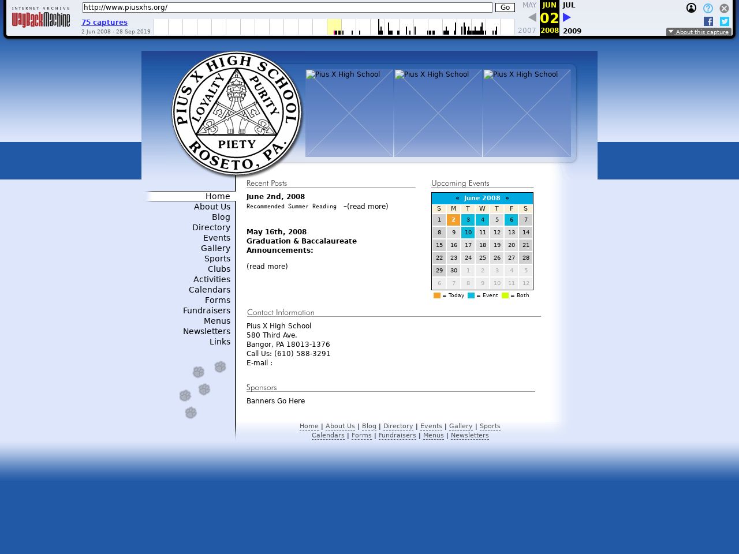
Task: Go to previous month in calendar
Action: pyautogui.click(x=457, y=198)
